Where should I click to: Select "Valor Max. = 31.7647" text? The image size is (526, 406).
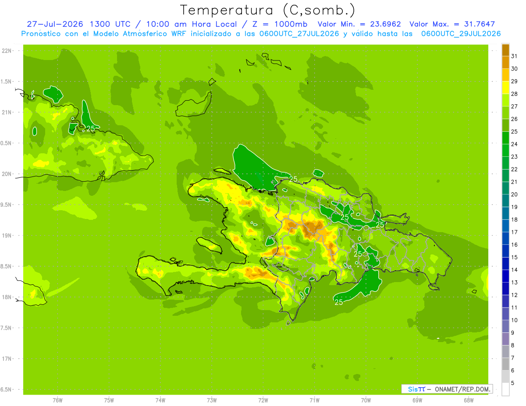click(453, 24)
